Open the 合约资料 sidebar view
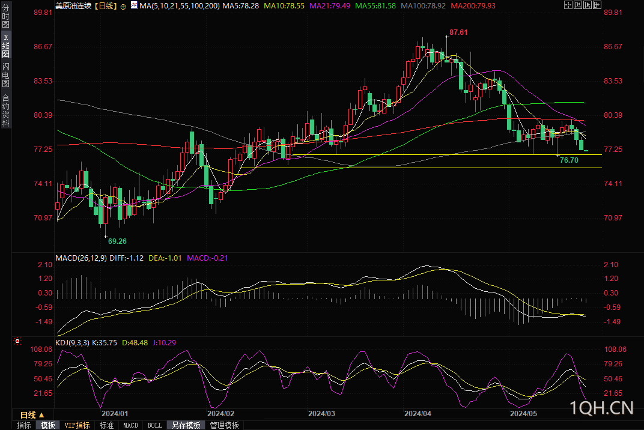Image resolution: width=644 pixels, height=430 pixels. click(6, 110)
